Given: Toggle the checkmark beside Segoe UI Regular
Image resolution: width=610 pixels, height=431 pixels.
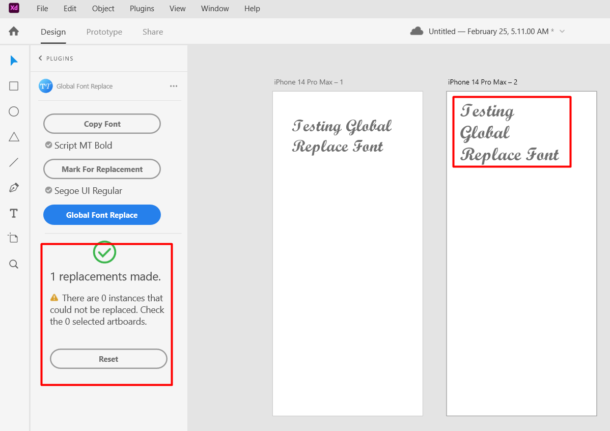Looking at the screenshot, I should (48, 190).
